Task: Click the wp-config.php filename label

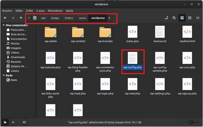Action: [x=132, y=67]
